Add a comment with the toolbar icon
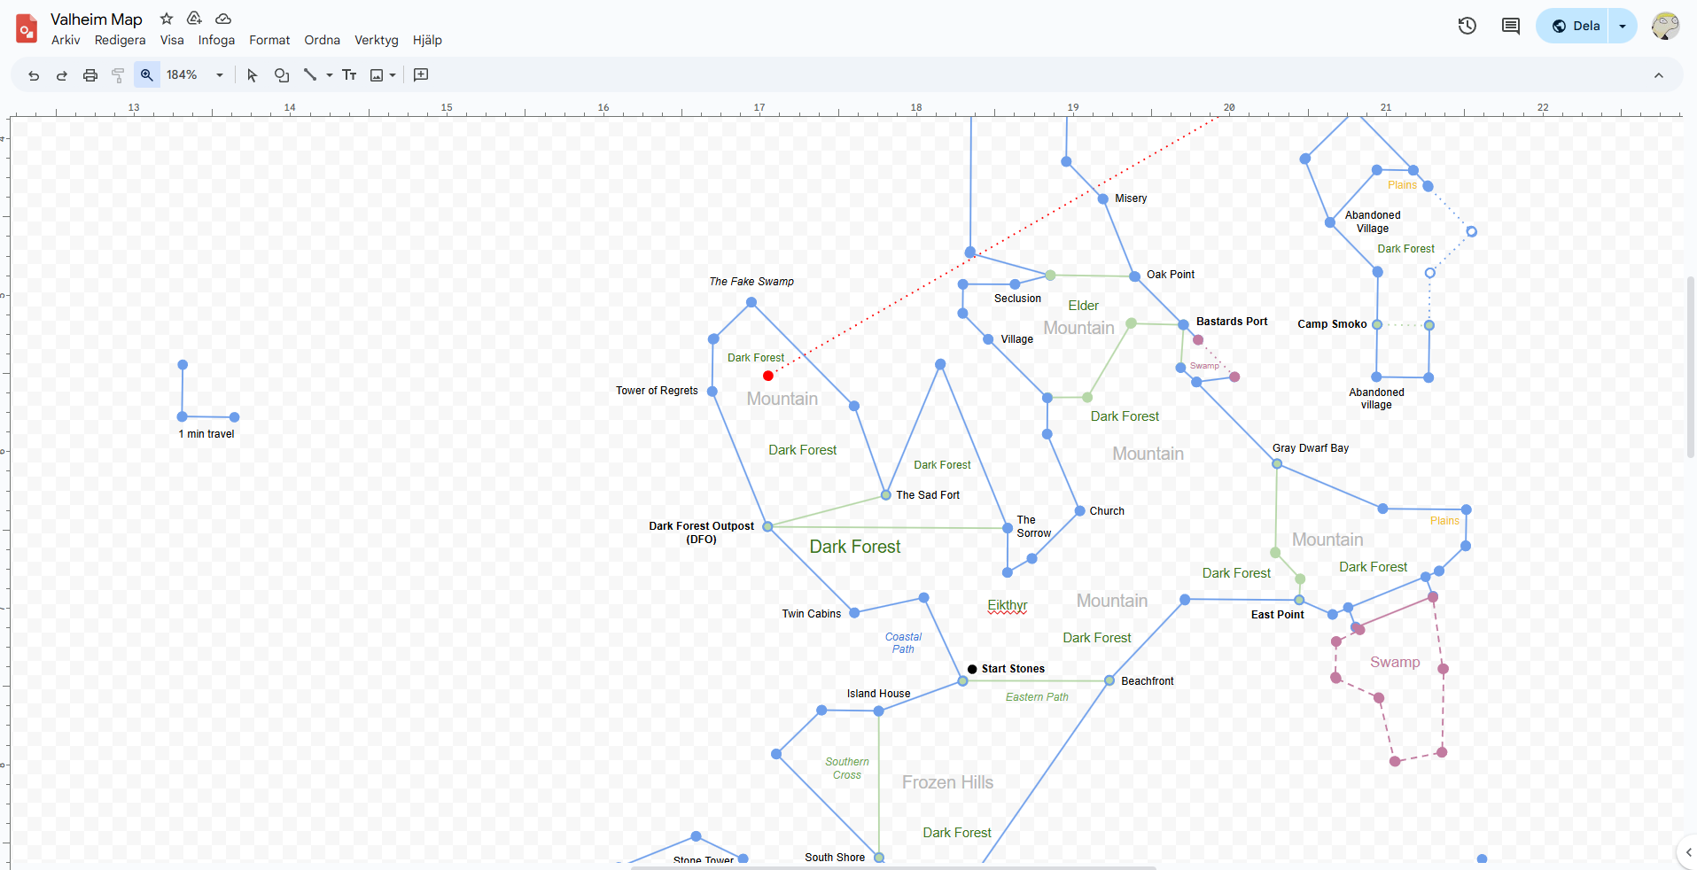 421,75
